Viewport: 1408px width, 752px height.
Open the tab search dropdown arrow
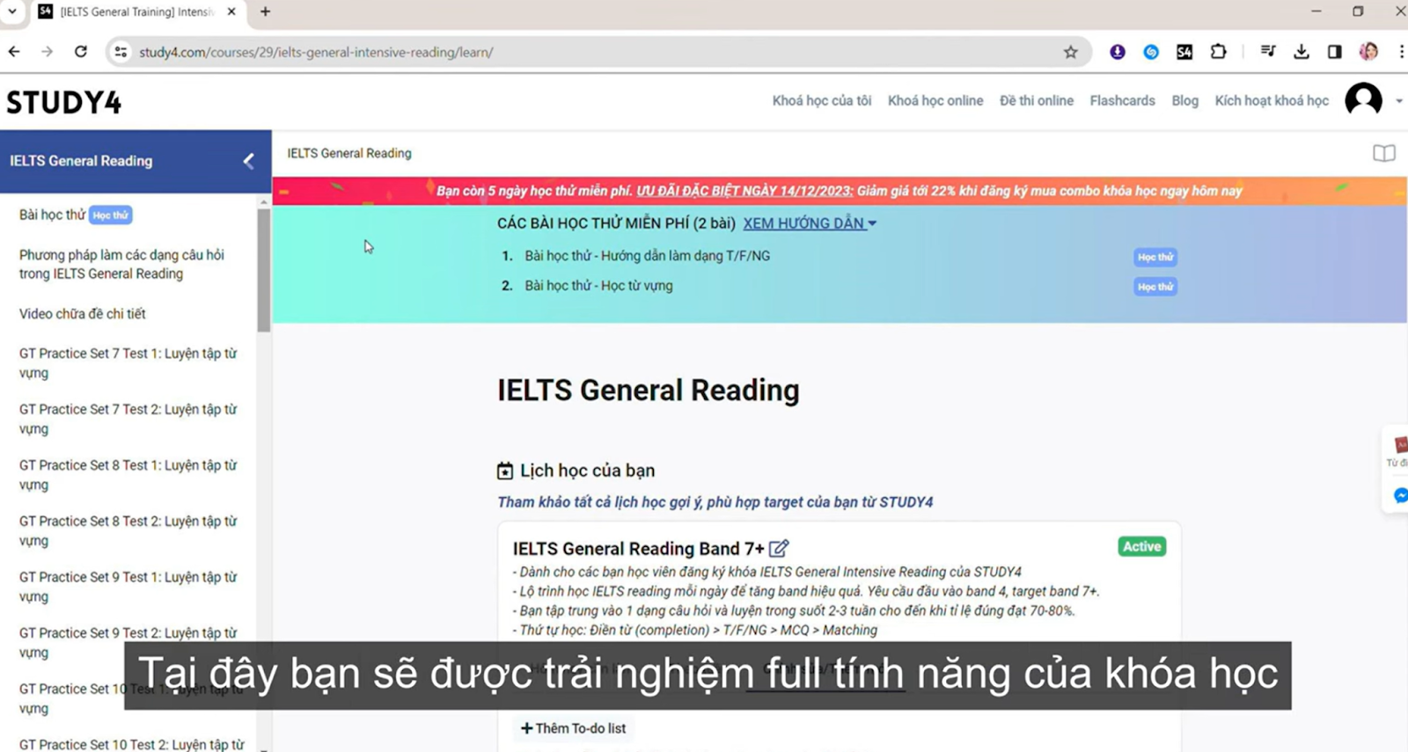(12, 11)
